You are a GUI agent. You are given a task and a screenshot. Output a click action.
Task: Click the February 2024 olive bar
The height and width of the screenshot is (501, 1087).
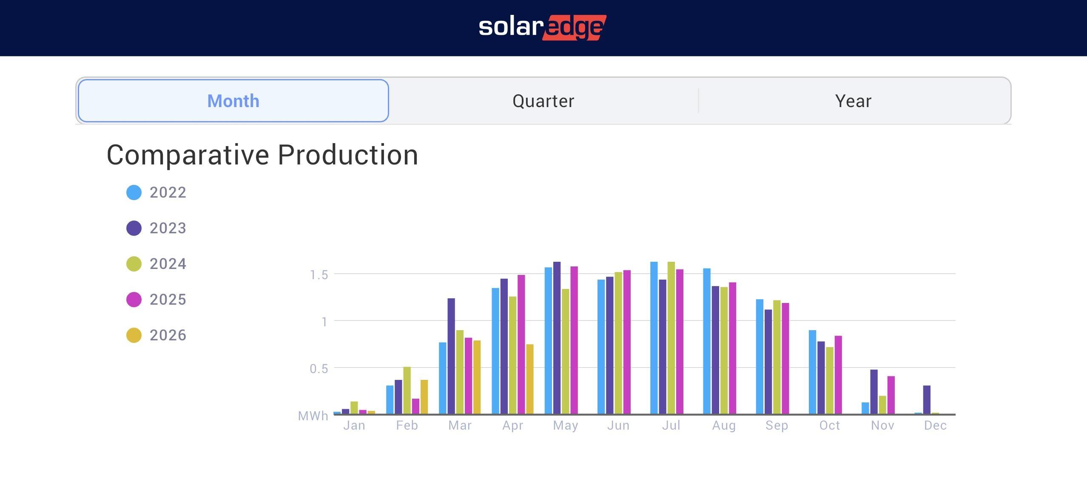coord(407,390)
